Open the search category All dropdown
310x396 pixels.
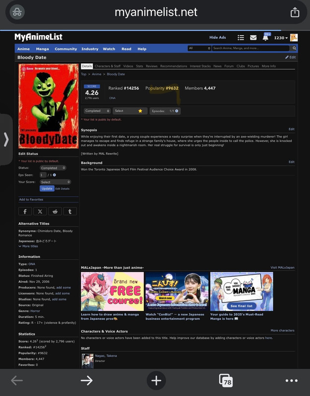click(199, 48)
